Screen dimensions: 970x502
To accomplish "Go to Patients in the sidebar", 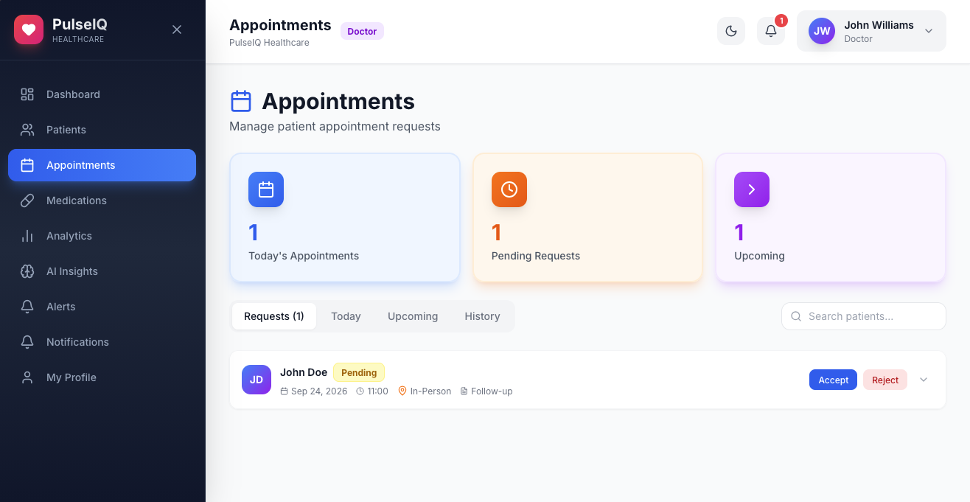I will point(102,130).
